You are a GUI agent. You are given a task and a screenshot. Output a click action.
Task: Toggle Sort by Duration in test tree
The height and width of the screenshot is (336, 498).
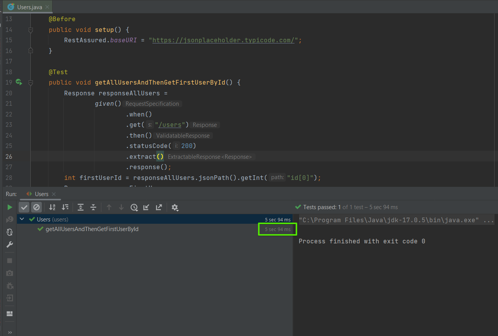tap(65, 207)
